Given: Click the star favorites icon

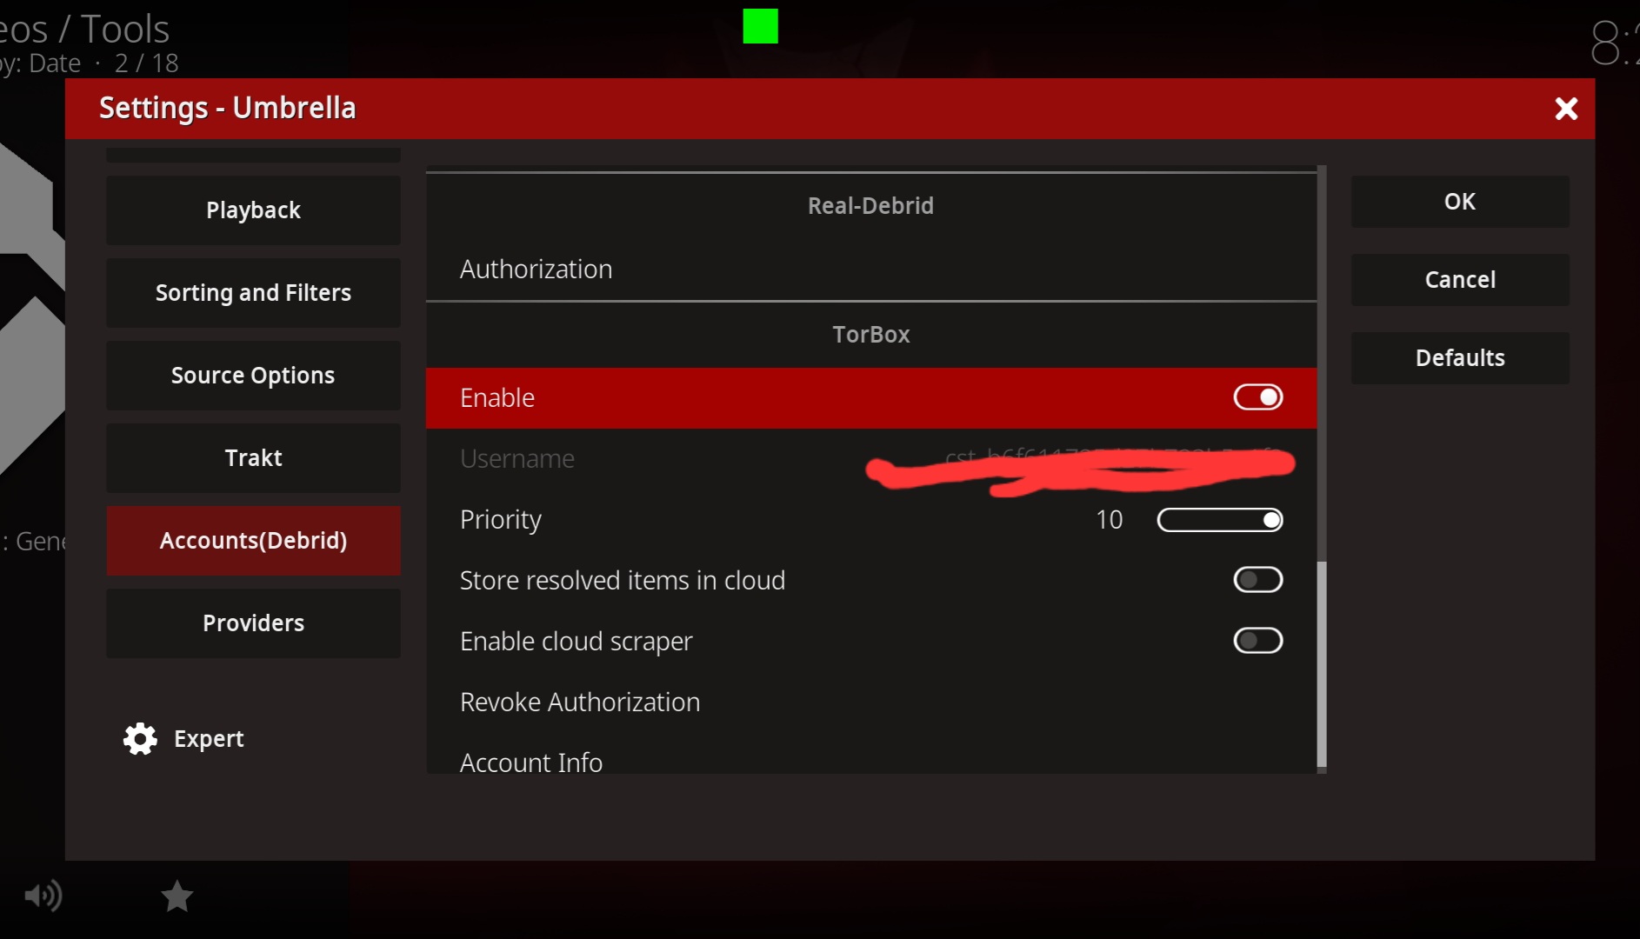Looking at the screenshot, I should point(177,896).
